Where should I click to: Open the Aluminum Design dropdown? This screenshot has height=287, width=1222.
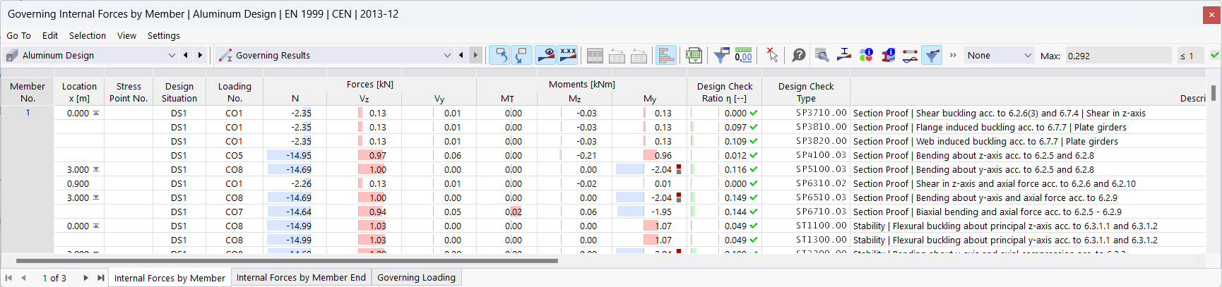171,55
